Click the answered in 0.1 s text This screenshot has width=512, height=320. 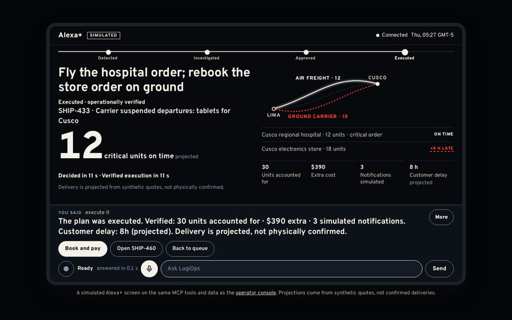pyautogui.click(x=118, y=269)
